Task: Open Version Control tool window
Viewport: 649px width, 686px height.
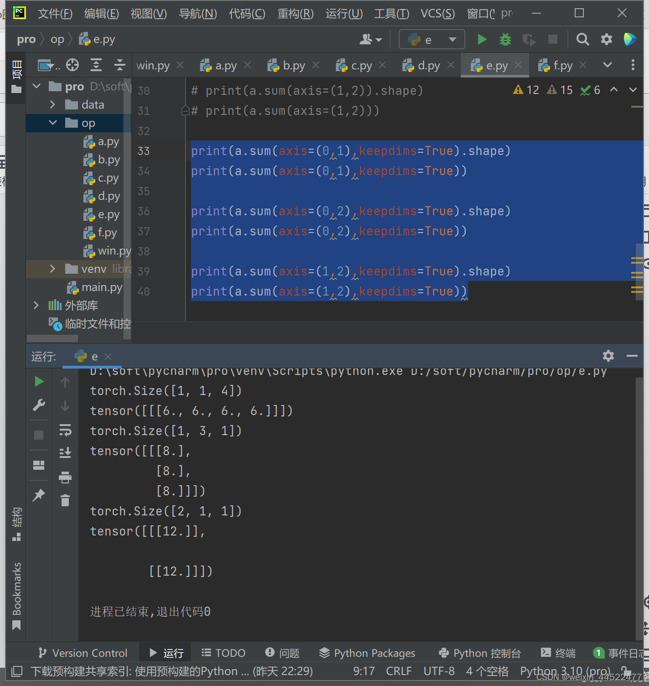Action: point(82,653)
